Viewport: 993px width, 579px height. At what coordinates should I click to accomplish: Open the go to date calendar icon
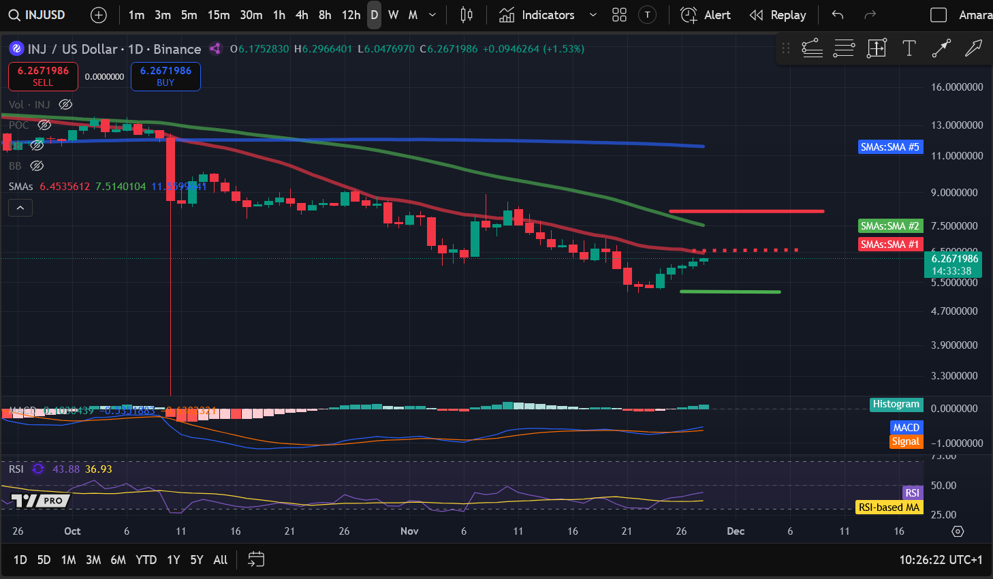[x=256, y=560]
